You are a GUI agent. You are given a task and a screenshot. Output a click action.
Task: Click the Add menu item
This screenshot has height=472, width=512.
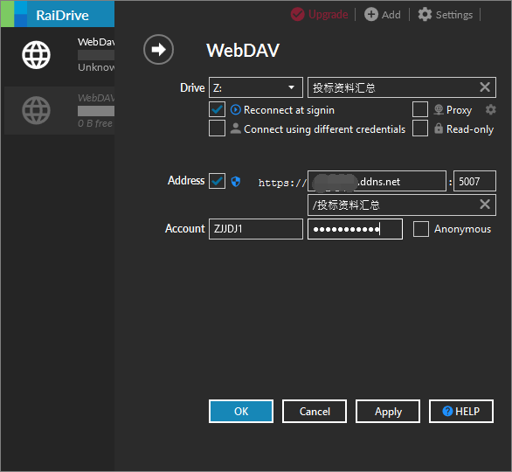pyautogui.click(x=391, y=15)
